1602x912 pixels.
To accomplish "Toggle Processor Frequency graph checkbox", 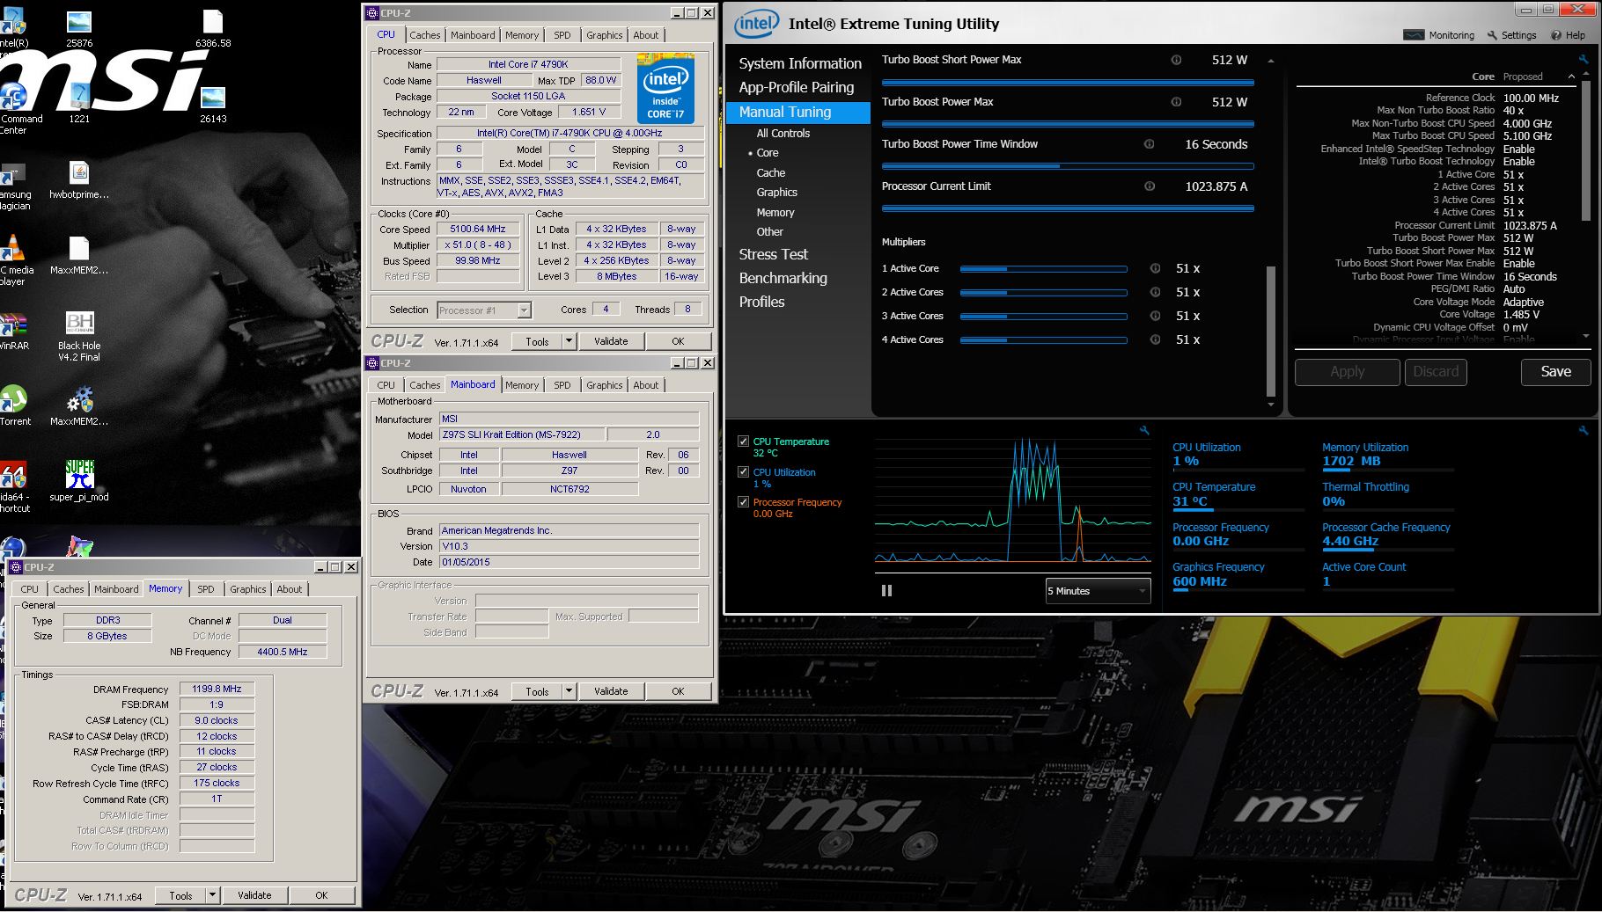I will click(744, 502).
